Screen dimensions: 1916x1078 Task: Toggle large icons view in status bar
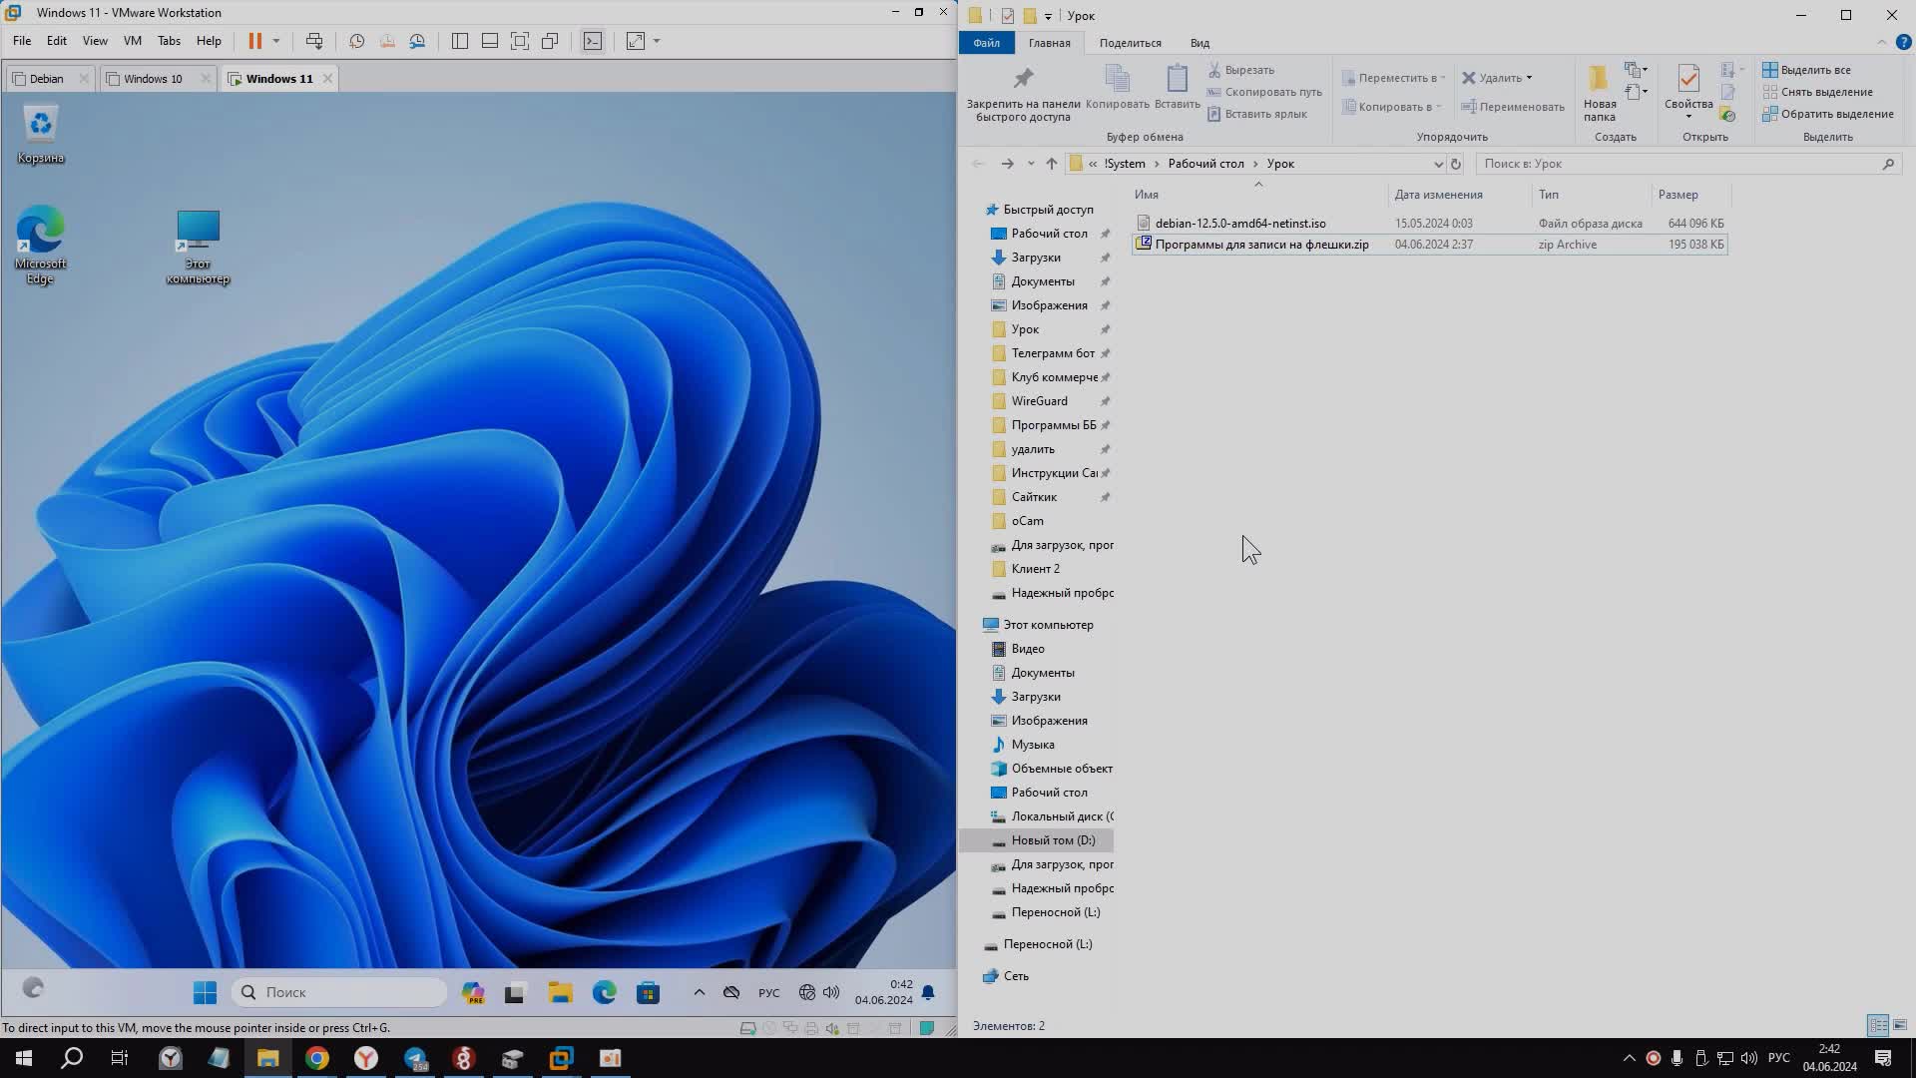point(1900,1025)
